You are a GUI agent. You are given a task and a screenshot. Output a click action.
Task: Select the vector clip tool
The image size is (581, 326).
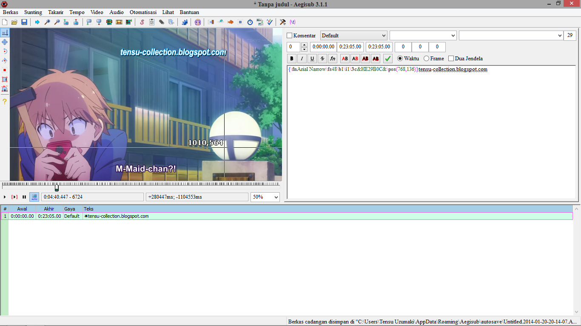(x=5, y=89)
